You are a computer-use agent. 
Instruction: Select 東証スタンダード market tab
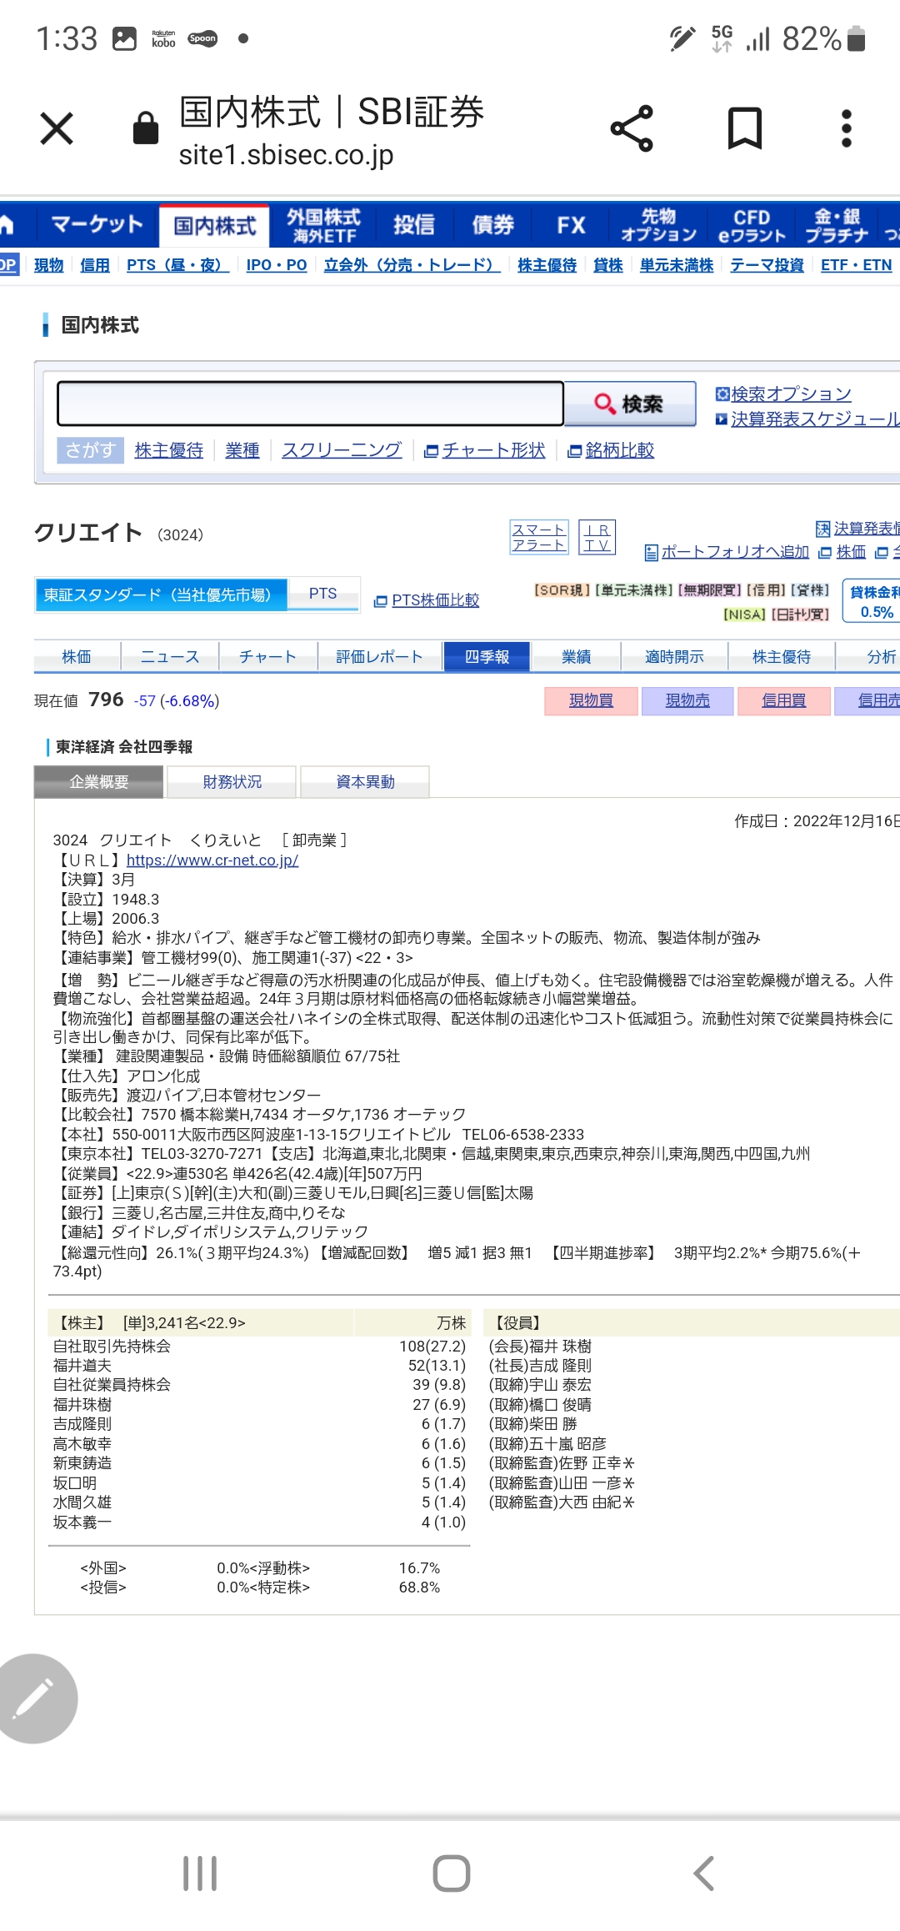(161, 594)
